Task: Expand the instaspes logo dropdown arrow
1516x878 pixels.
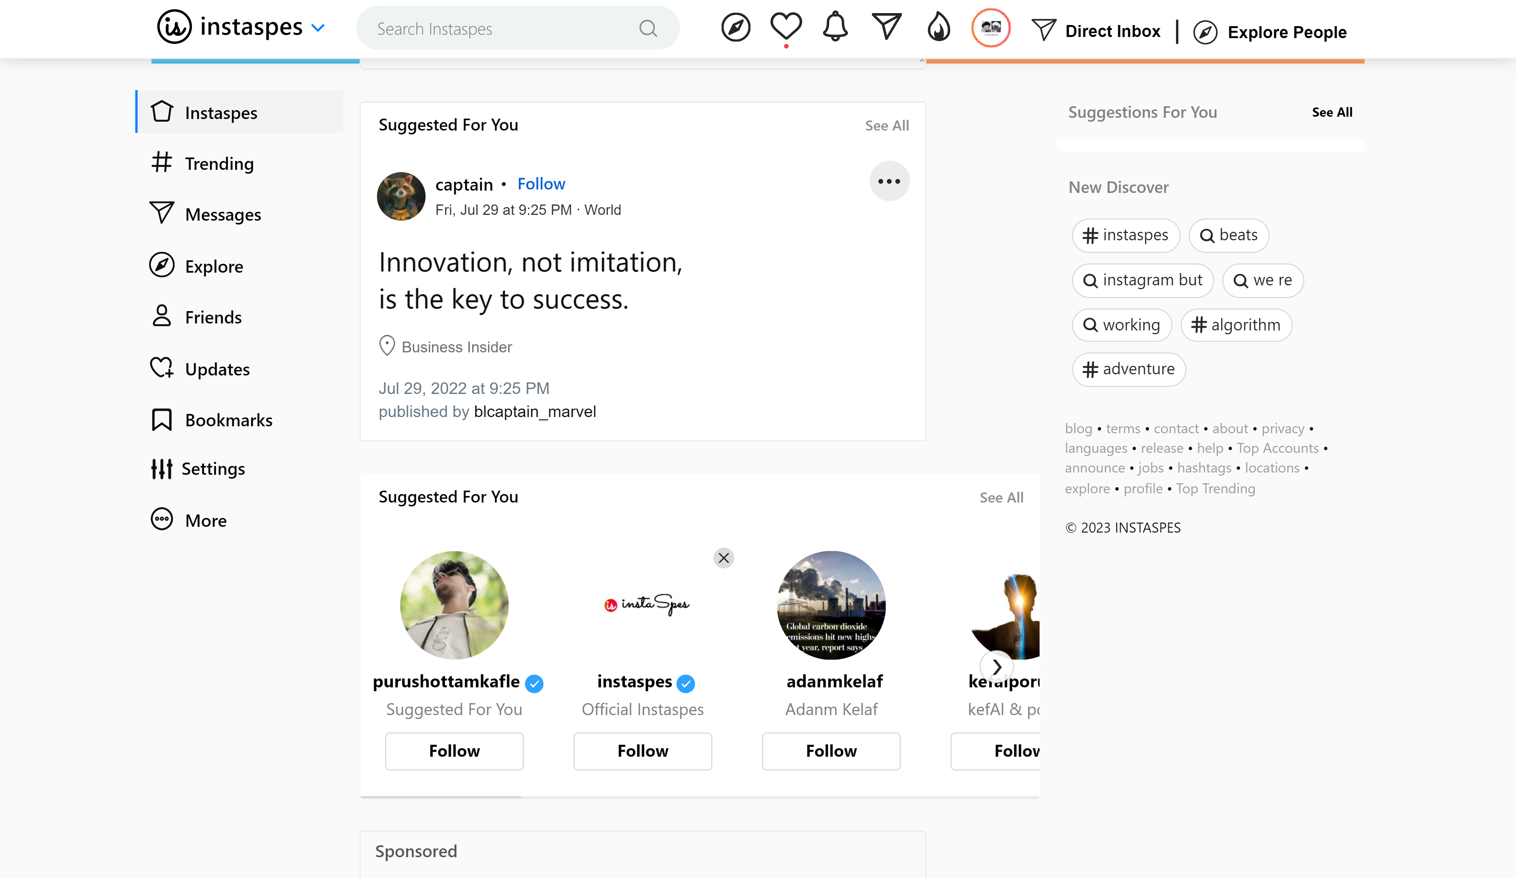Action: pyautogui.click(x=318, y=28)
